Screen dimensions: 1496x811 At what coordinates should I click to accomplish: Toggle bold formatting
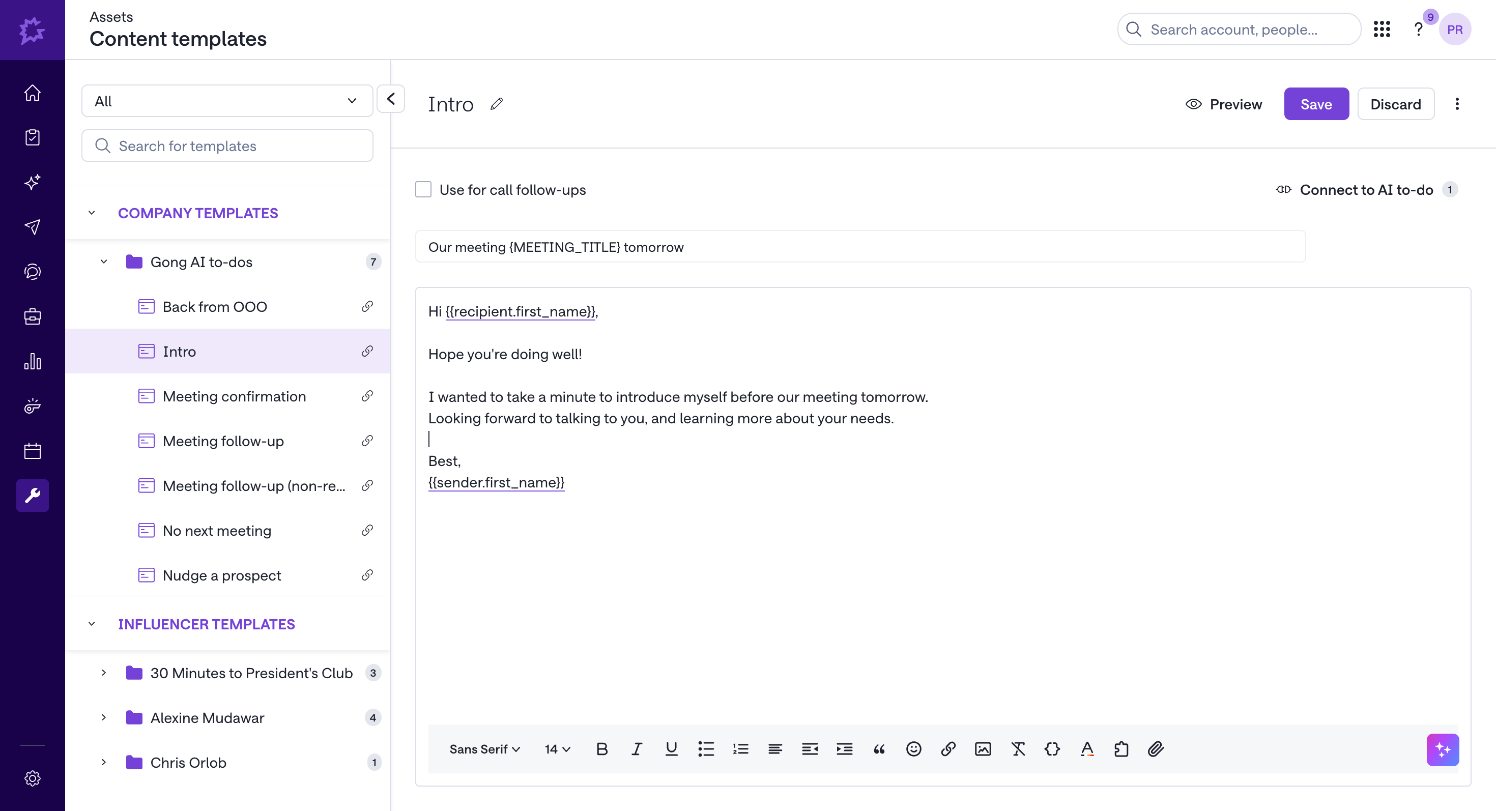(602, 749)
